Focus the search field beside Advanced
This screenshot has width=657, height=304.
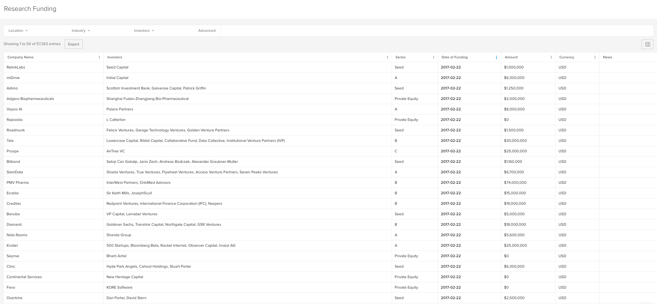coord(437,30)
